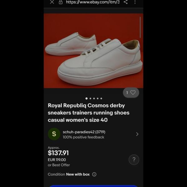Open schuh-paradies42 seller profile link
187x187 pixels.
(x=84, y=132)
